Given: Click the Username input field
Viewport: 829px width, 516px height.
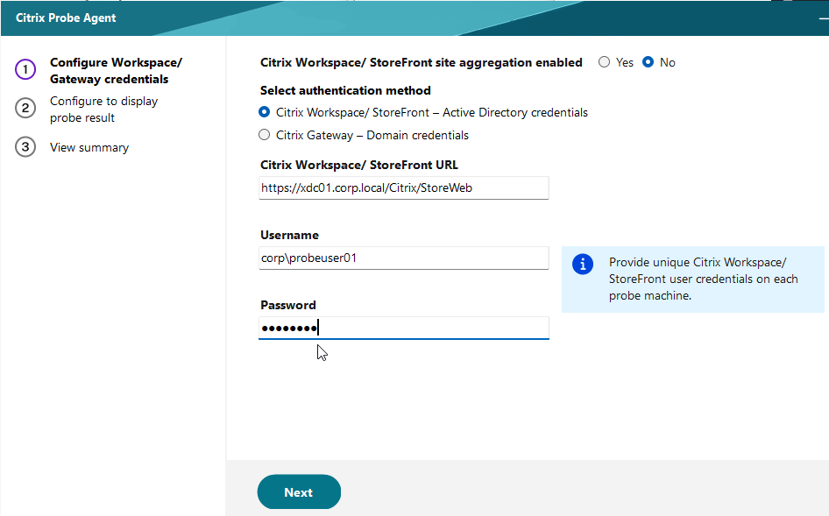Looking at the screenshot, I should coord(404,258).
